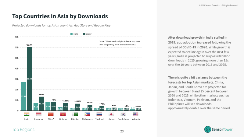This screenshot has height=137, width=244.
Task: Click the +167% label above Pakistan
Action: pos(77,101)
